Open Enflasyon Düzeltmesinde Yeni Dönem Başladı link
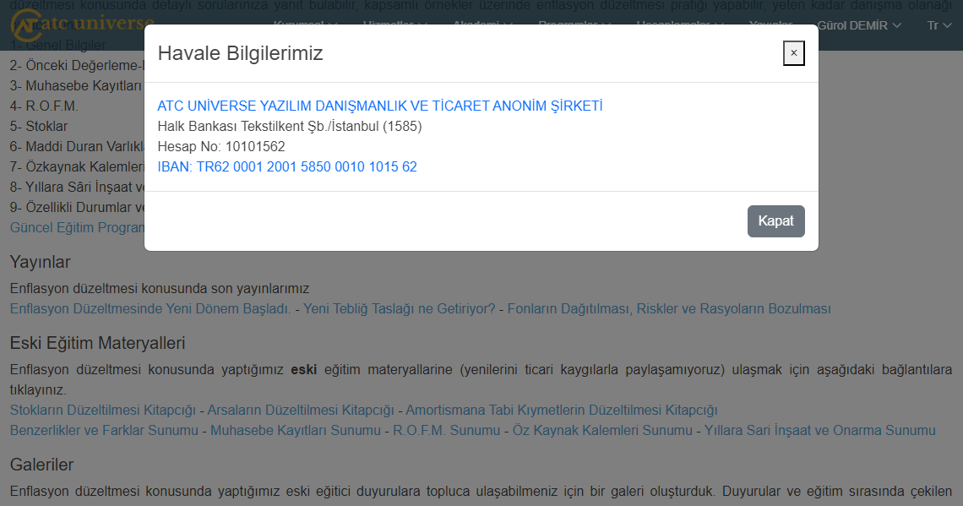The width and height of the screenshot is (963, 506). (150, 308)
